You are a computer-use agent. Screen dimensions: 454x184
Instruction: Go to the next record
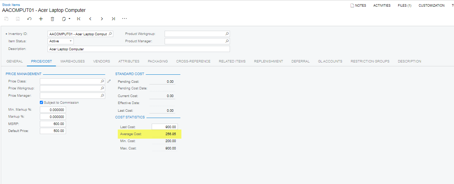coord(102,19)
